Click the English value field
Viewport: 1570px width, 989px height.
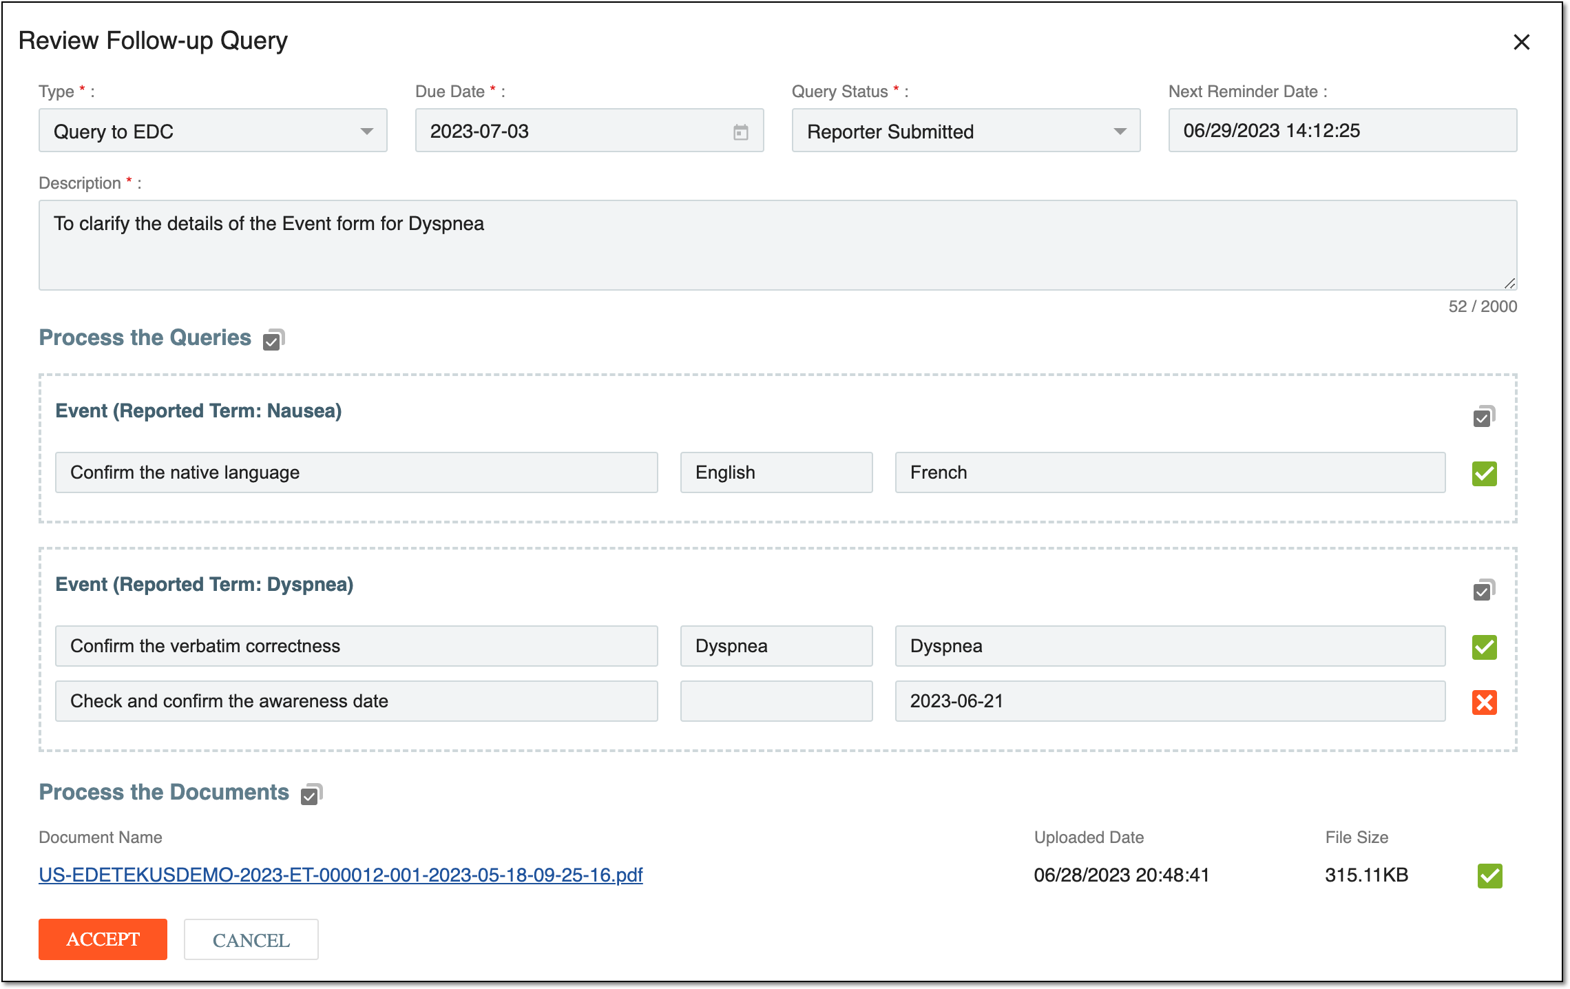click(776, 472)
